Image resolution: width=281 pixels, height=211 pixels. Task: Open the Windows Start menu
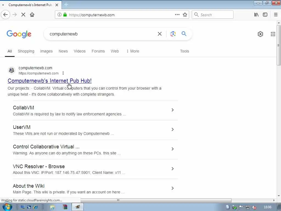7,207
